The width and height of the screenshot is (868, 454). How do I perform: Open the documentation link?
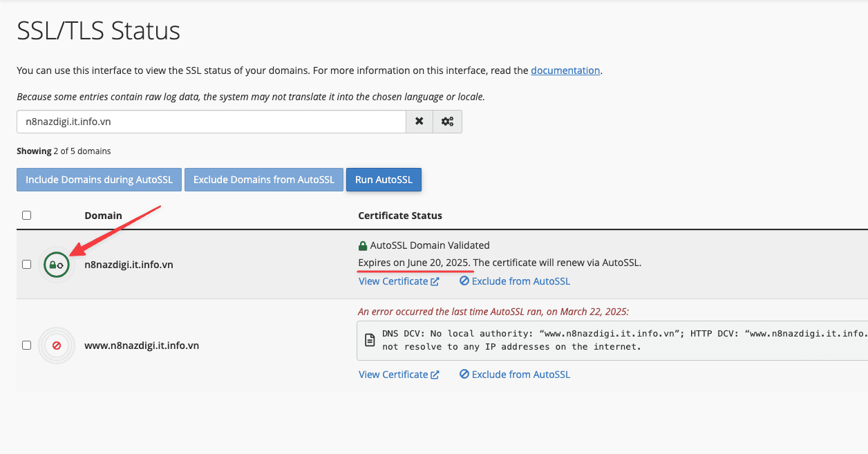(x=565, y=70)
